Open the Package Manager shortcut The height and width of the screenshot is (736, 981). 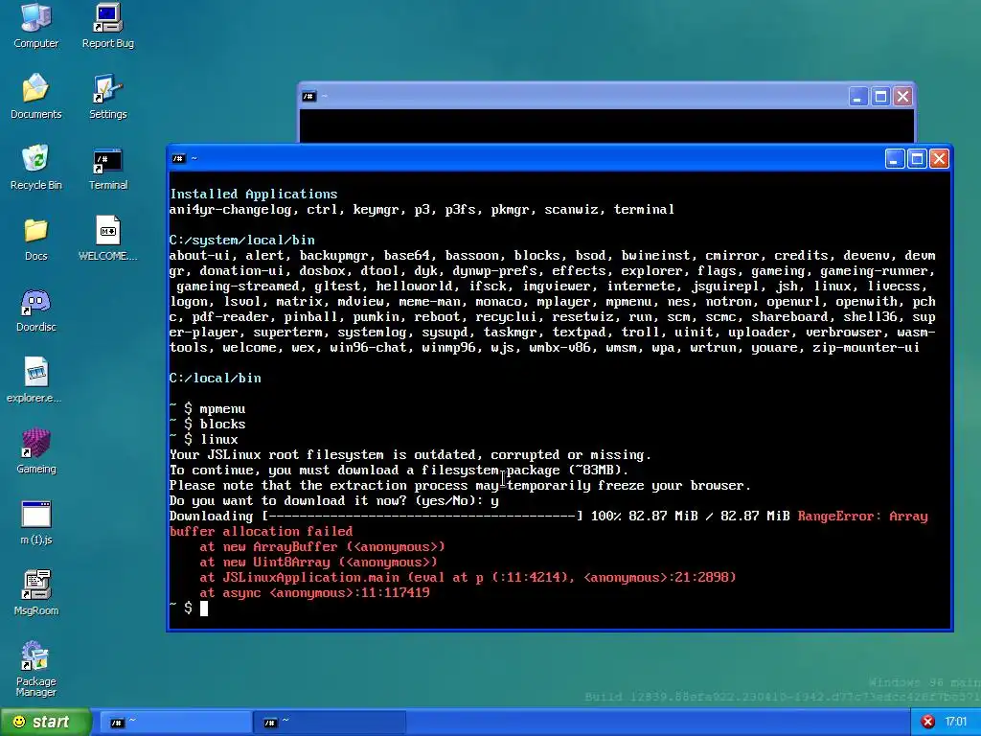pos(35,668)
